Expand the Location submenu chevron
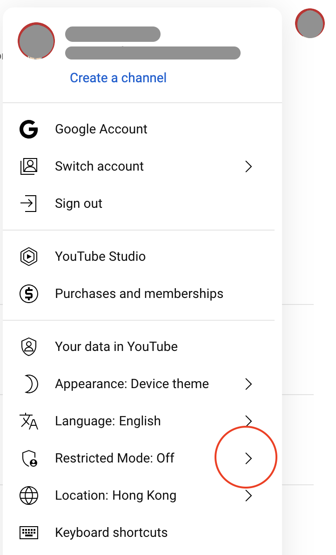Screen dimensions: 336x555 (249, 496)
